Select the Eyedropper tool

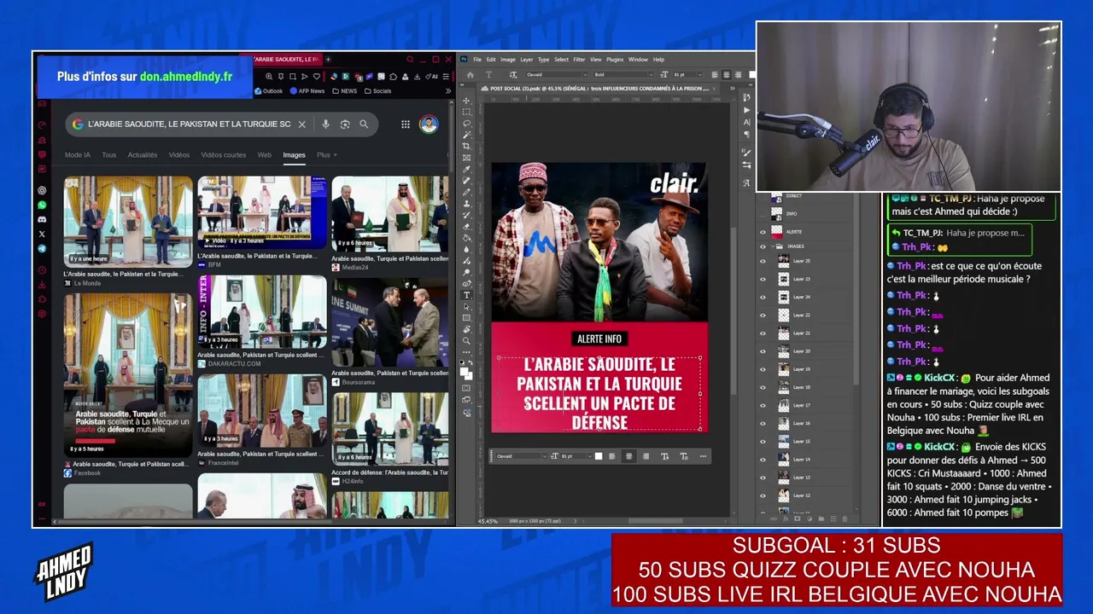(466, 170)
